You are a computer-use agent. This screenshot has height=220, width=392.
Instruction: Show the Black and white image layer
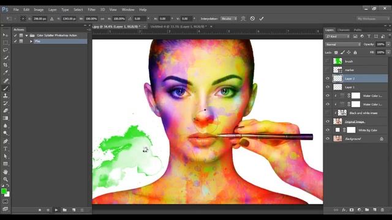(x=328, y=112)
